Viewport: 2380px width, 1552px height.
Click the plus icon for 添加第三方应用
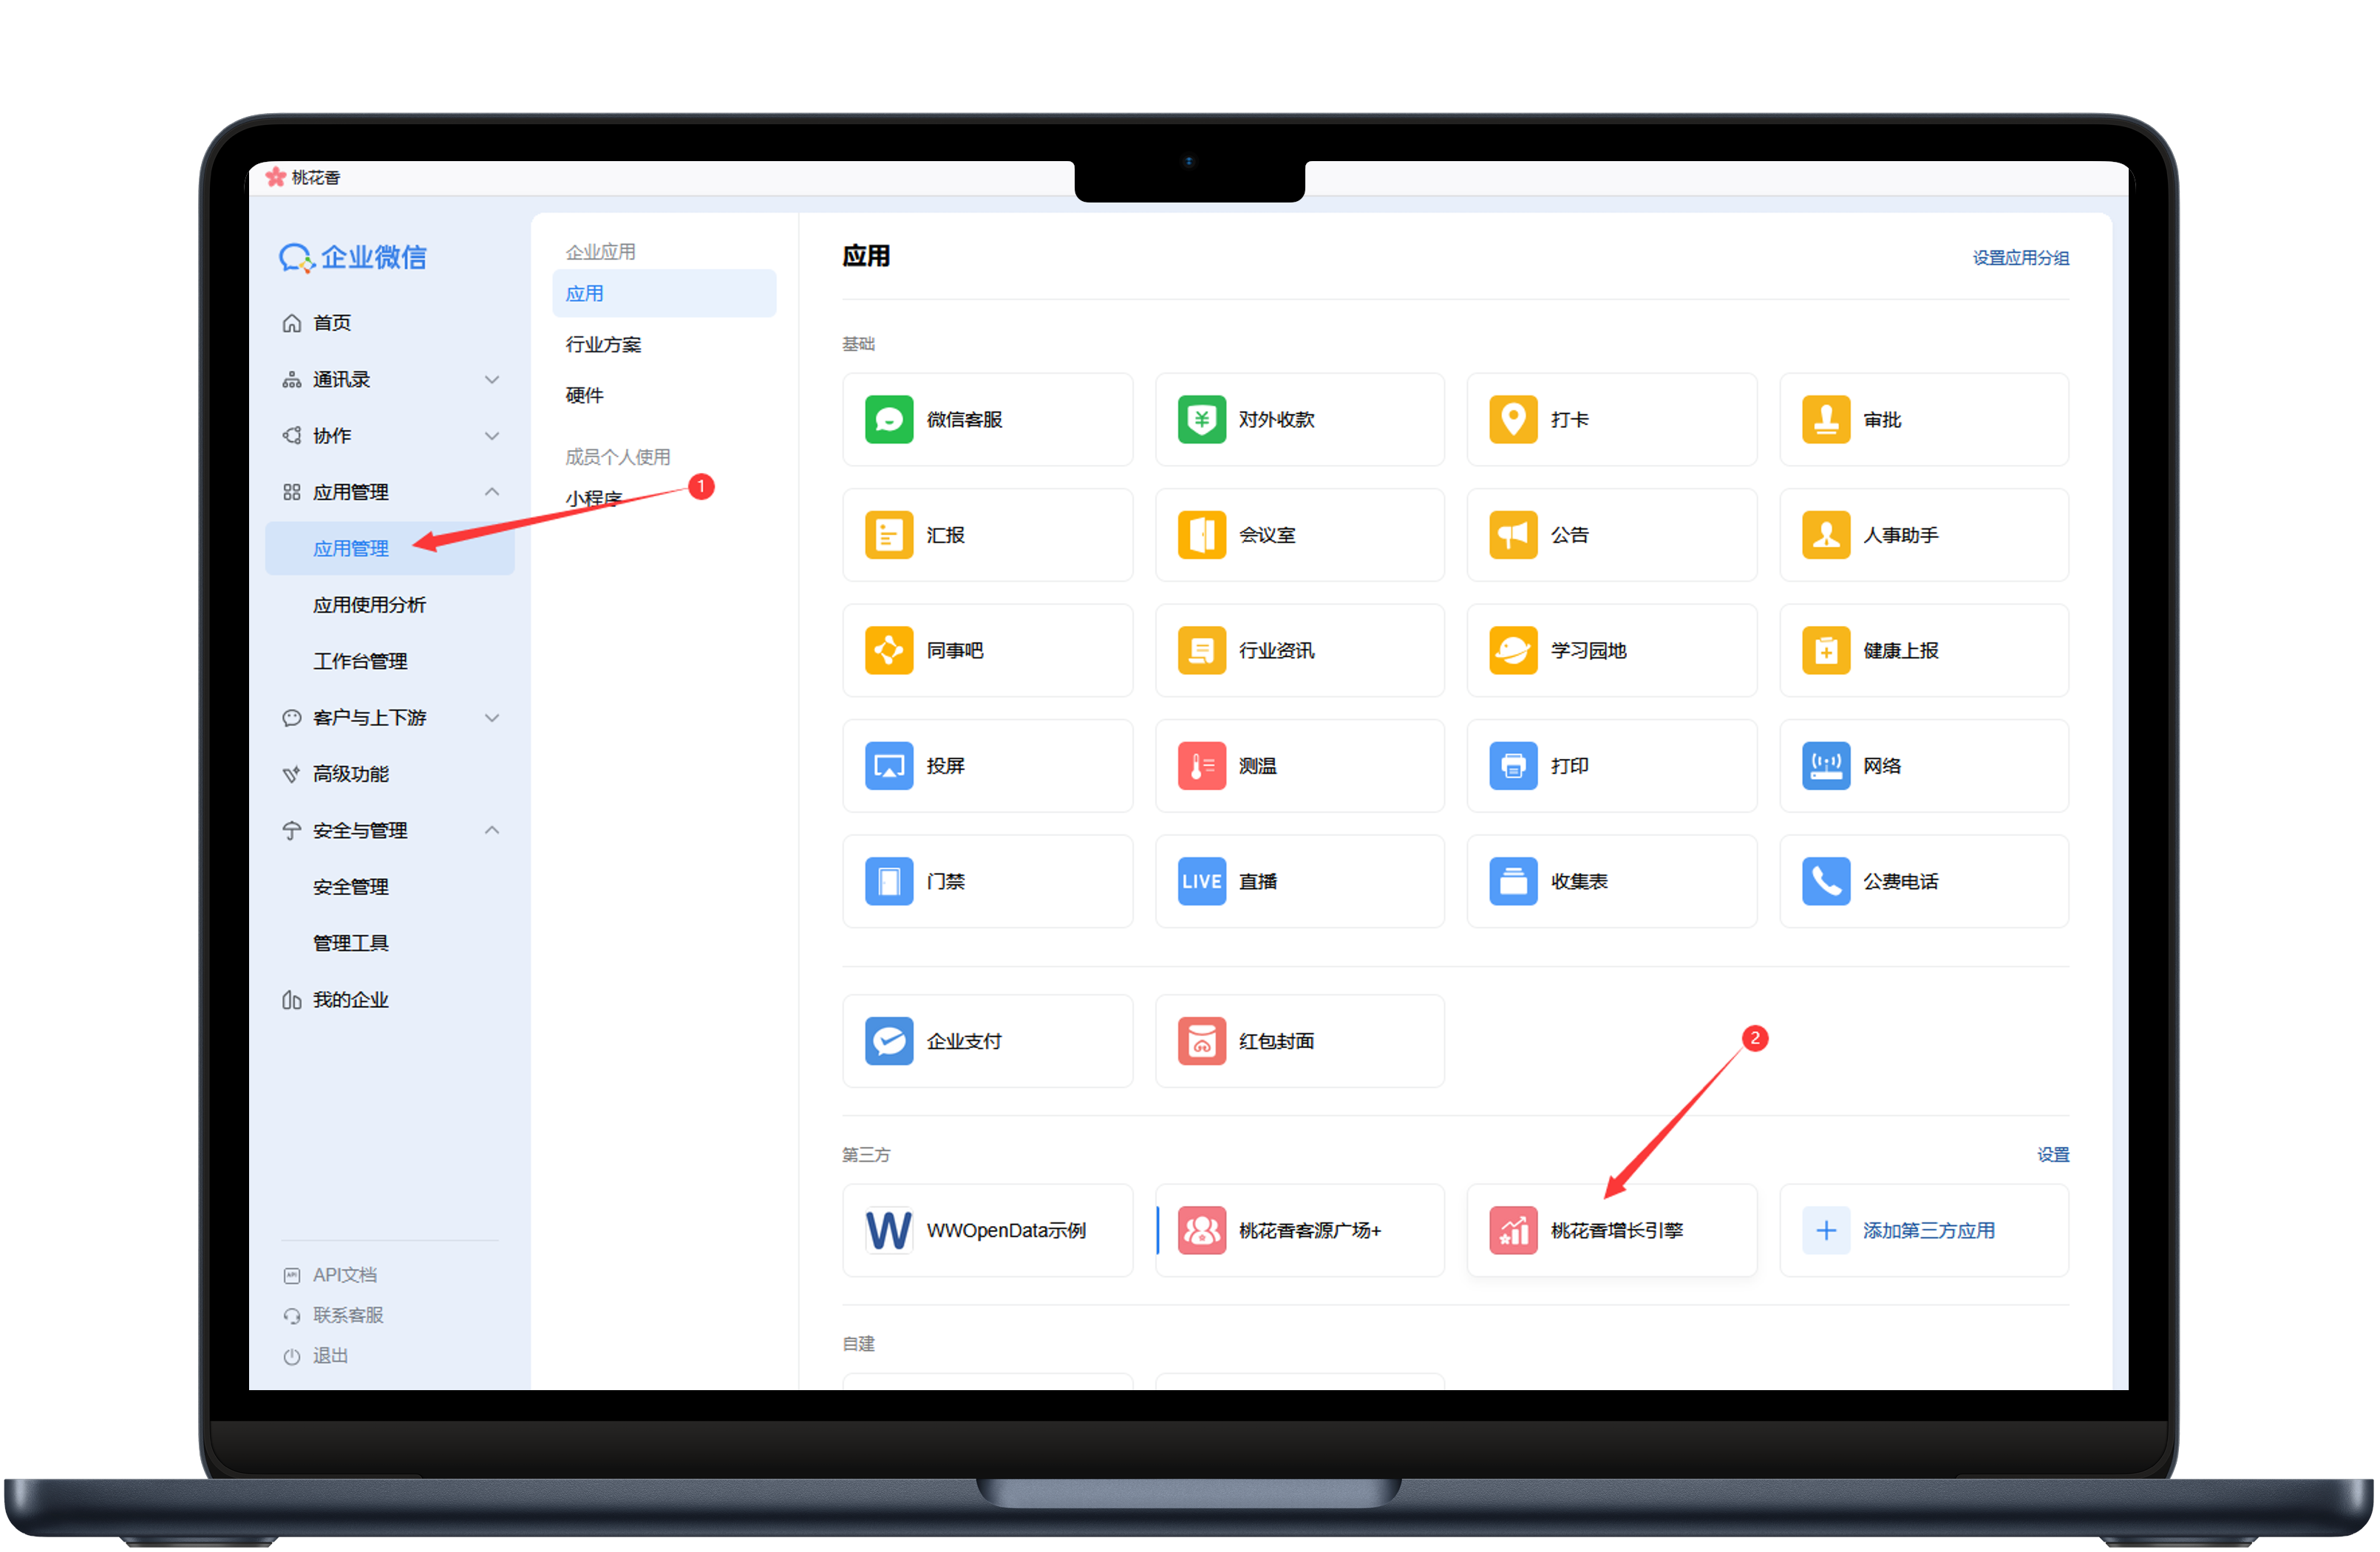[1824, 1230]
